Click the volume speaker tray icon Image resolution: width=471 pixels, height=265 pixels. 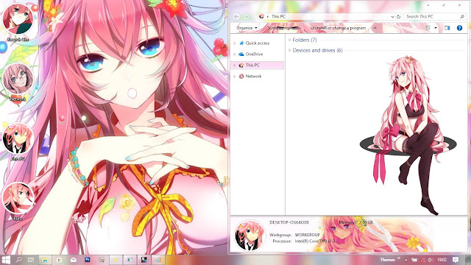coord(431,260)
